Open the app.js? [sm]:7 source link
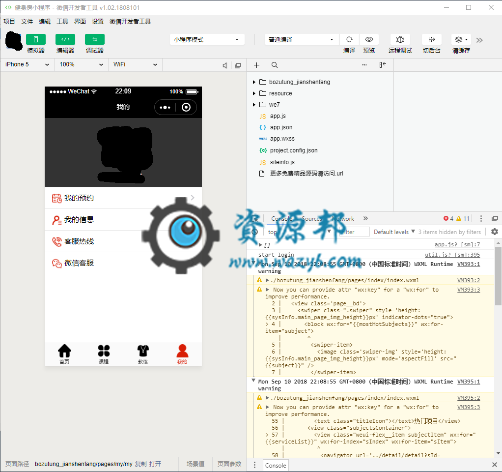 click(x=457, y=244)
